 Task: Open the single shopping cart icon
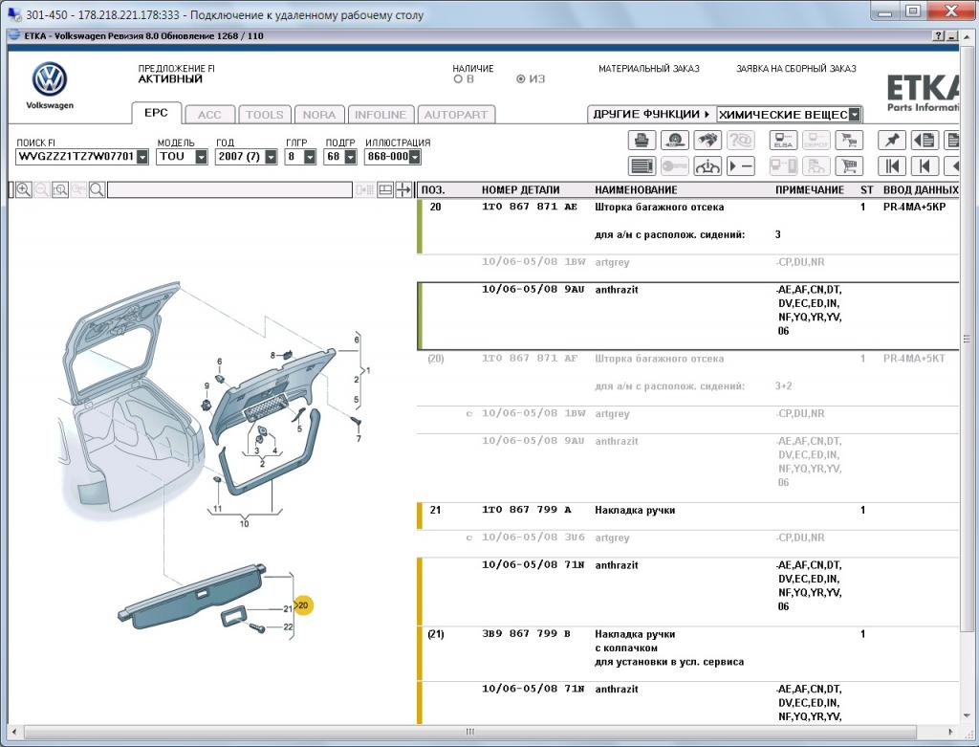point(849,165)
